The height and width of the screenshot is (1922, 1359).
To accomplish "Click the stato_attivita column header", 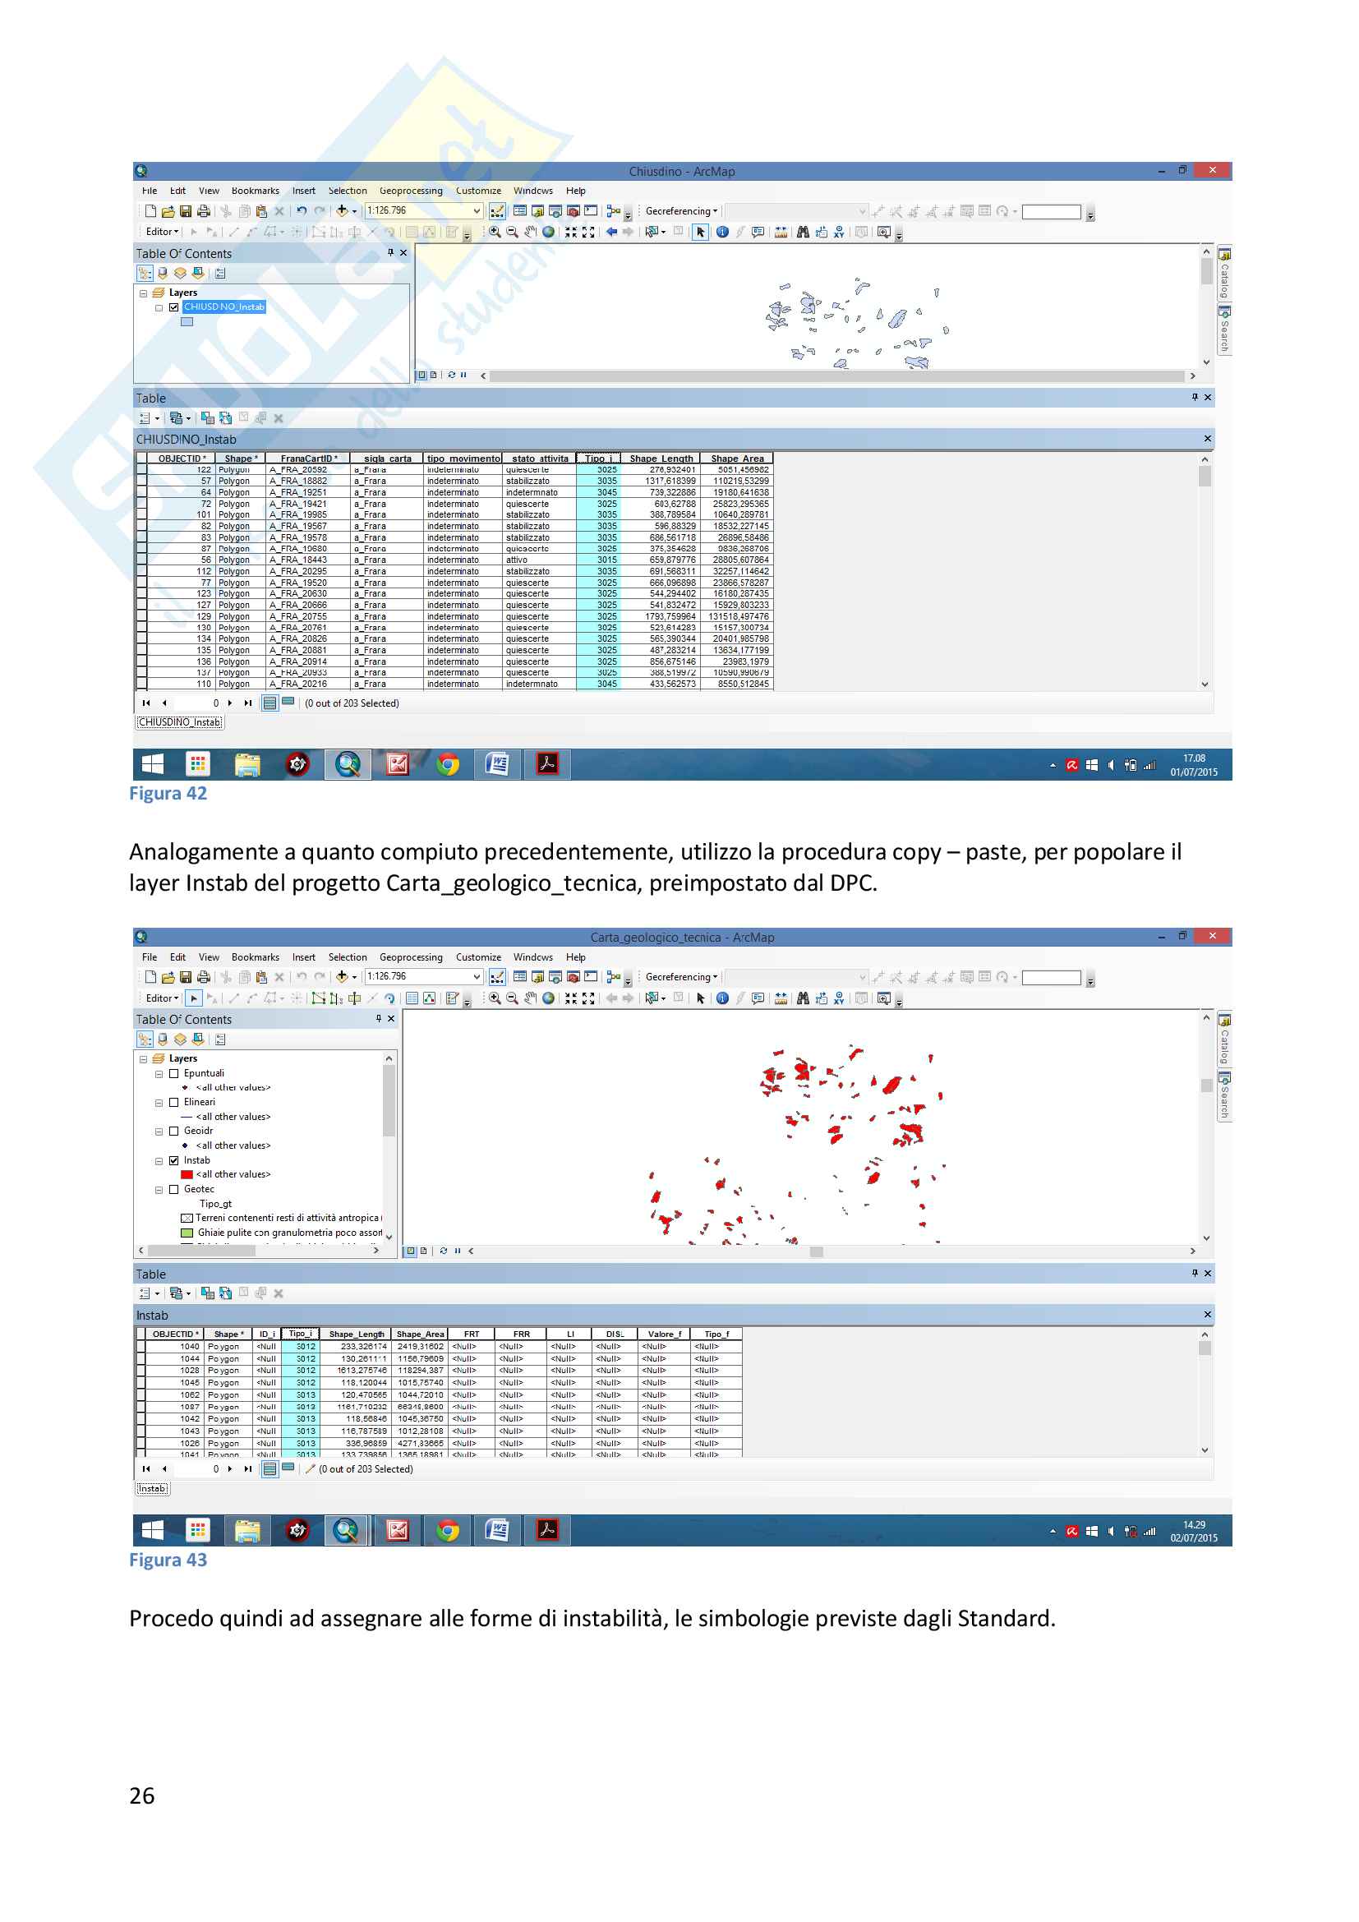I will click(x=539, y=459).
